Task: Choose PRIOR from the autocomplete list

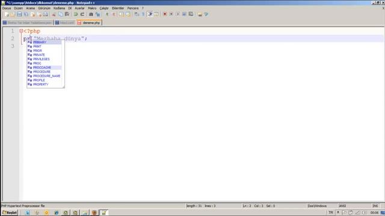Action: [45, 50]
